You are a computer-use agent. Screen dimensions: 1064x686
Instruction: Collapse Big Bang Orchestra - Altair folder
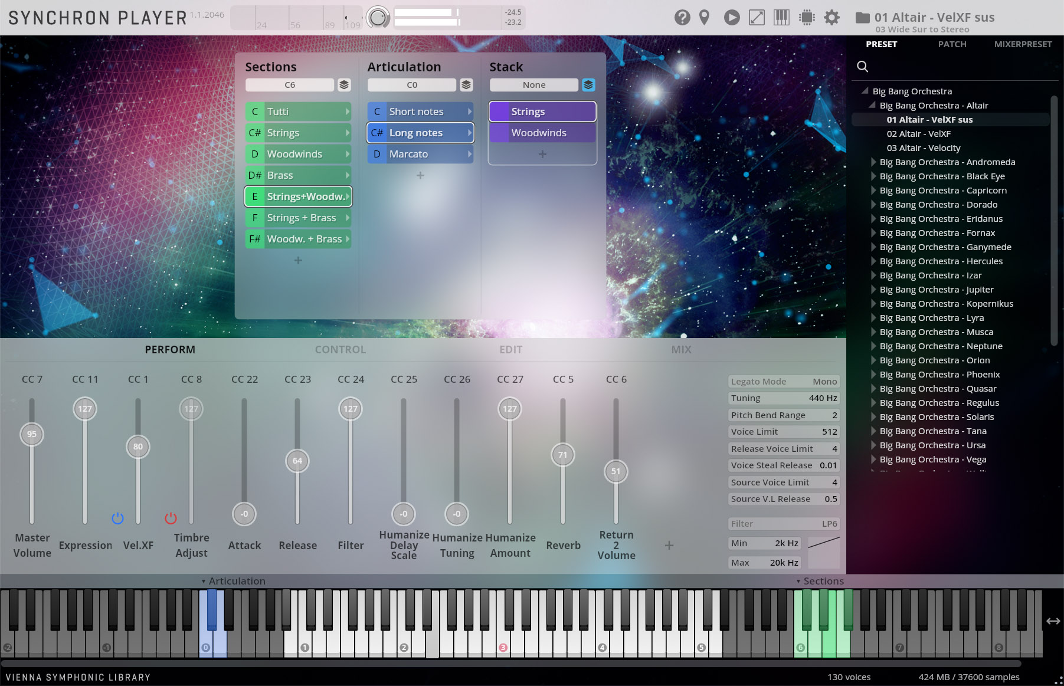872,105
